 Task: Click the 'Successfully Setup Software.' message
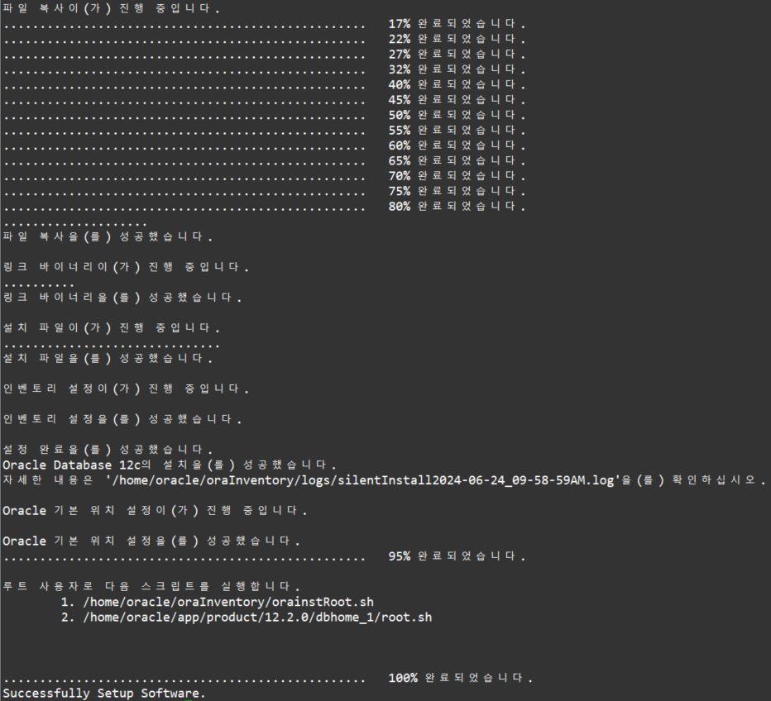click(x=104, y=694)
